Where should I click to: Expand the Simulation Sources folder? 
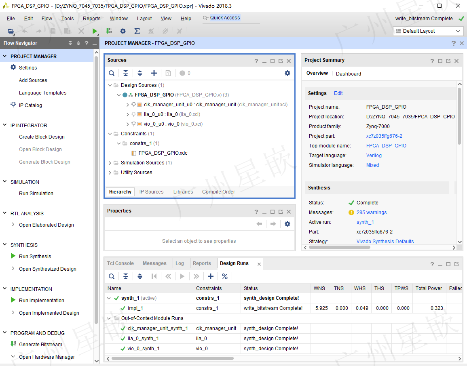[110, 163]
